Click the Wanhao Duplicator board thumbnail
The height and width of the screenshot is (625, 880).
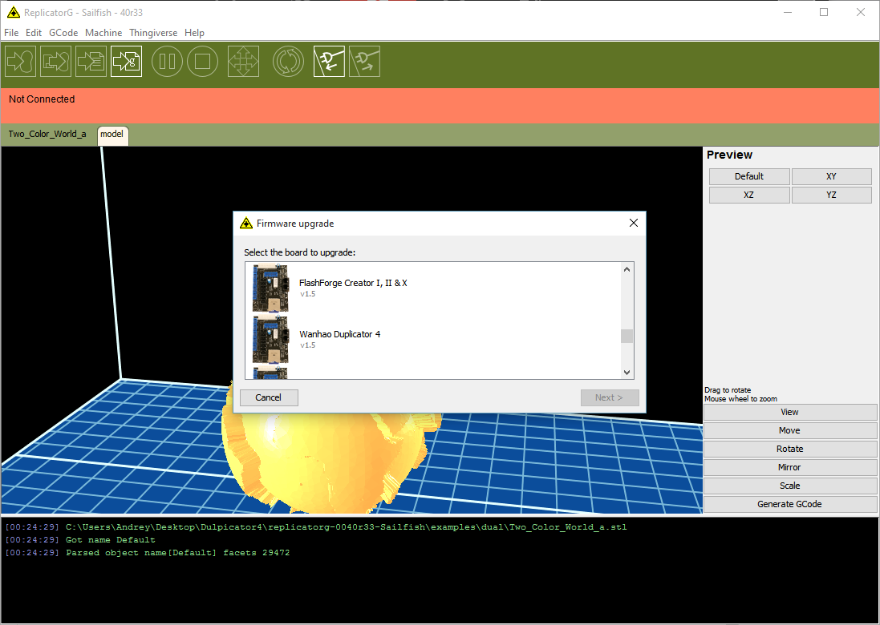270,340
